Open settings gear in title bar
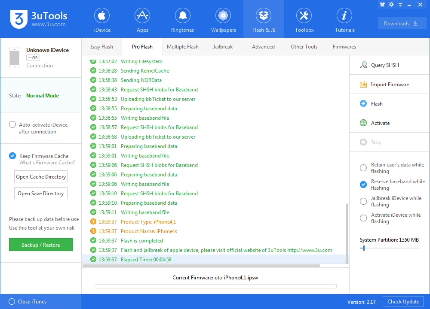 click(391, 4)
